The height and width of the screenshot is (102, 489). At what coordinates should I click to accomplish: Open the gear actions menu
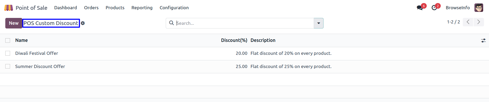(x=83, y=23)
